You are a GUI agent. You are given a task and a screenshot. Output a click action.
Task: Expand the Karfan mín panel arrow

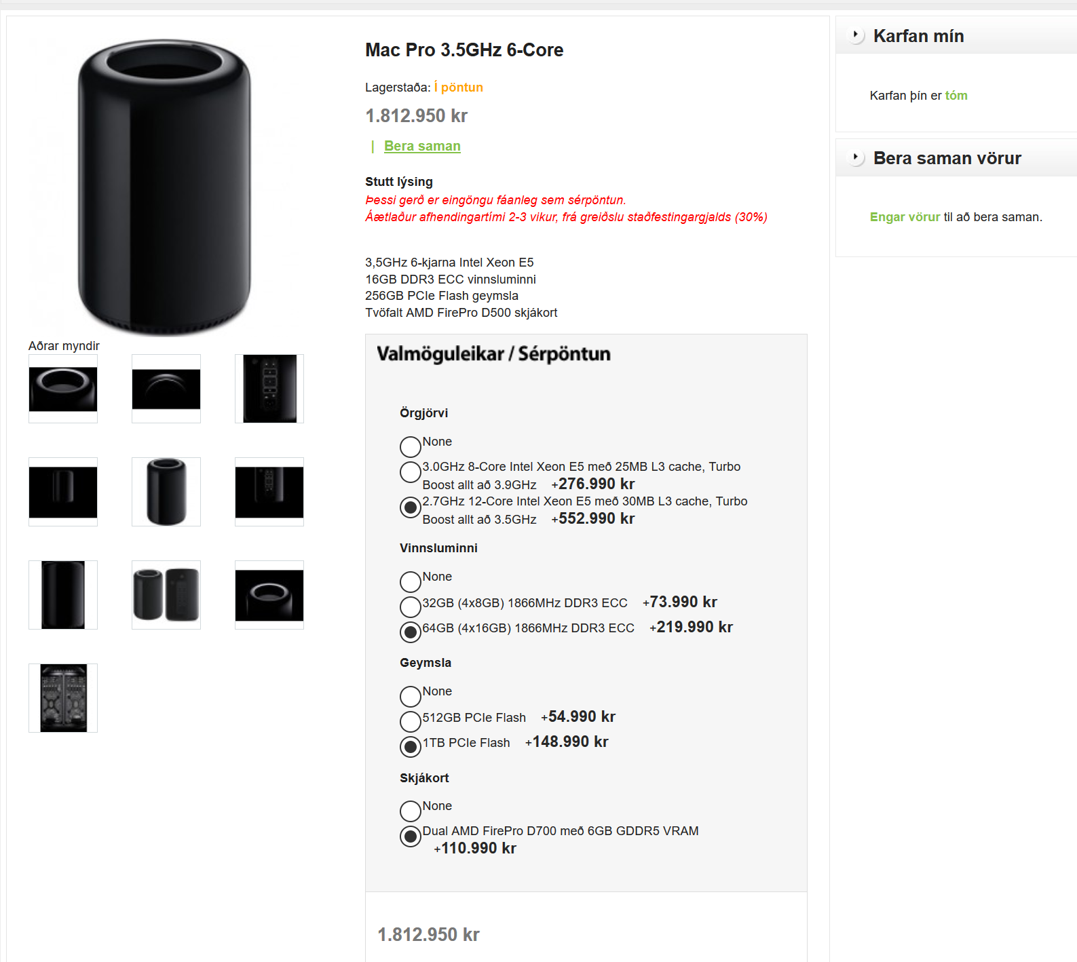[x=856, y=35]
